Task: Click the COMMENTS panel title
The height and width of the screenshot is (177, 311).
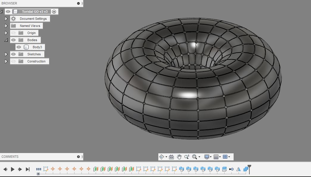Action: (x=10, y=157)
